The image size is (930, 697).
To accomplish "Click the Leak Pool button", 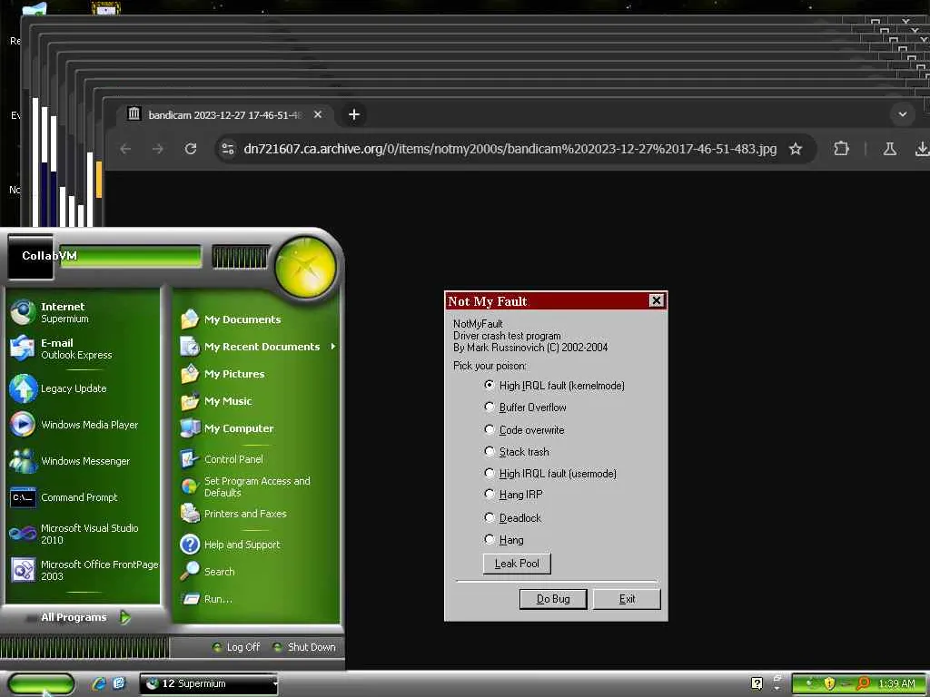I will point(517,564).
